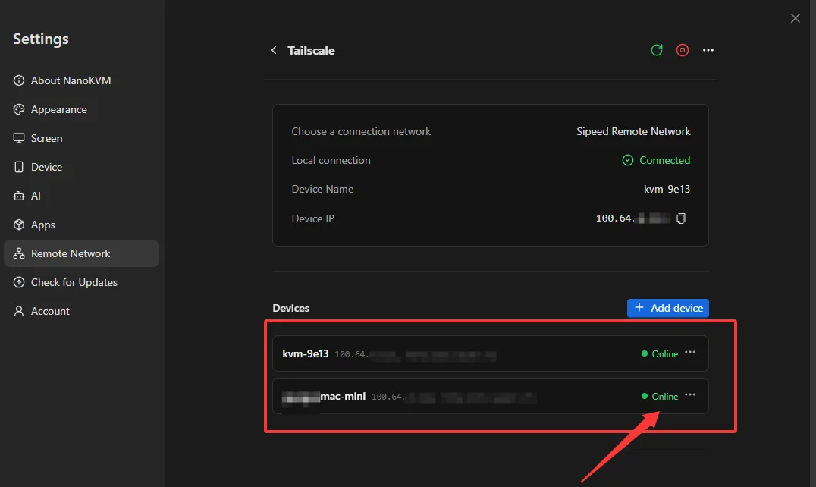Open options menu for kvm-9e13 device
Viewport: 816px width, 487px height.
point(690,353)
